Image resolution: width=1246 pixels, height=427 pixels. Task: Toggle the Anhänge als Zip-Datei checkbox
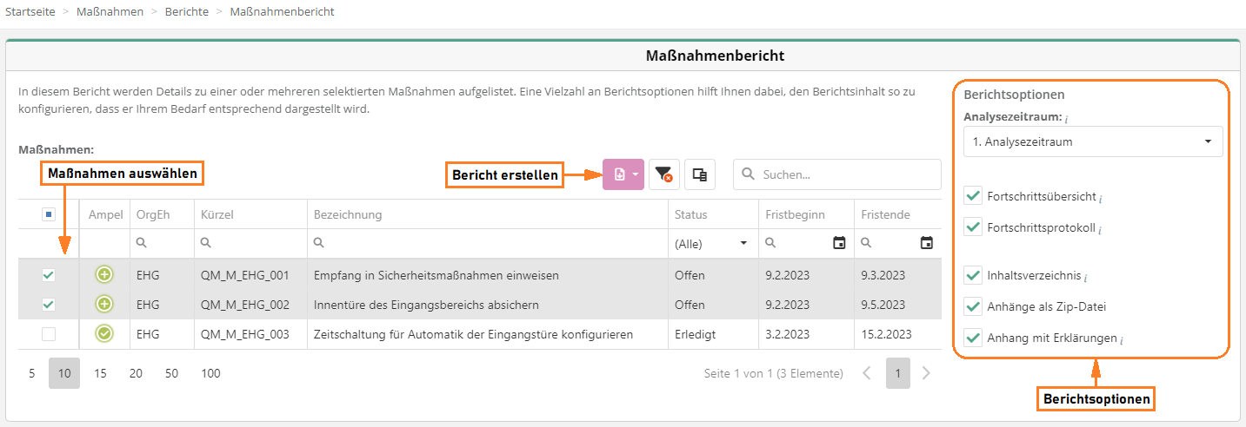[973, 306]
